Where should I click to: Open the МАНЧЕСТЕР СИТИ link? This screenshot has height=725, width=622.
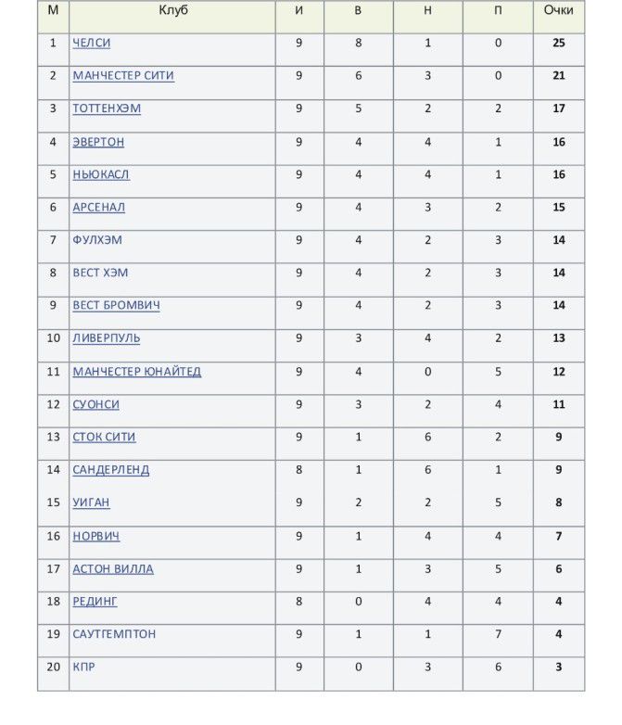click(x=123, y=76)
